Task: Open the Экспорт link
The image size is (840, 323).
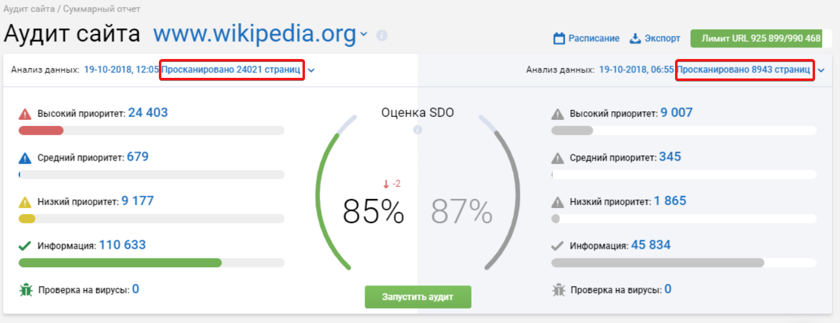Action: pyautogui.click(x=662, y=38)
